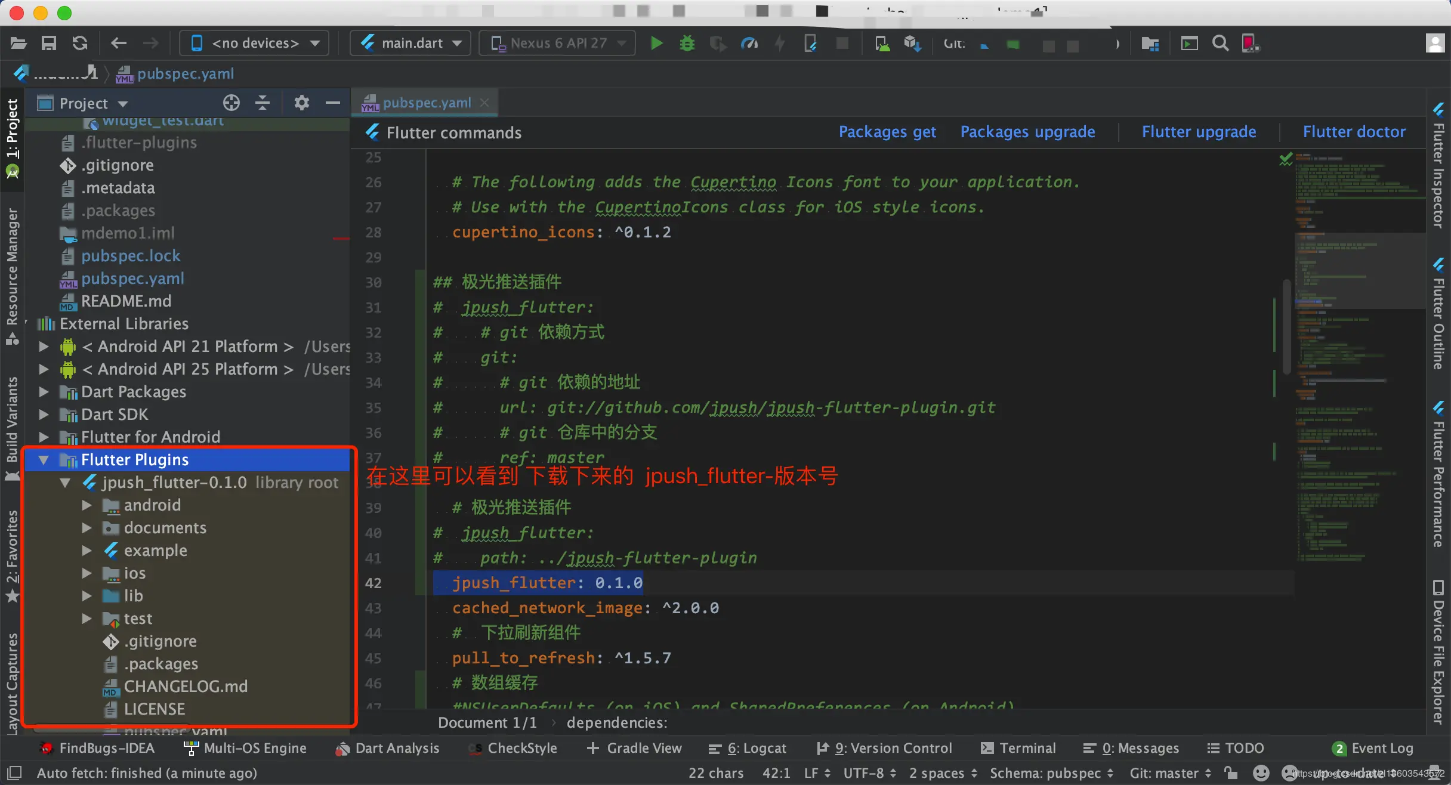Click the Synchronize refresh icon
This screenshot has height=785, width=1451.
coord(80,44)
